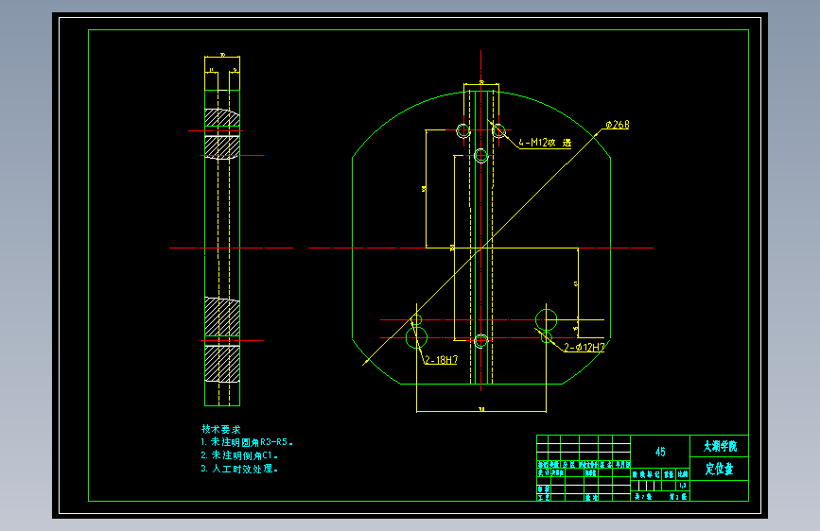Pick the bottom center hole on the vertical axis
The image size is (820, 531).
click(481, 341)
